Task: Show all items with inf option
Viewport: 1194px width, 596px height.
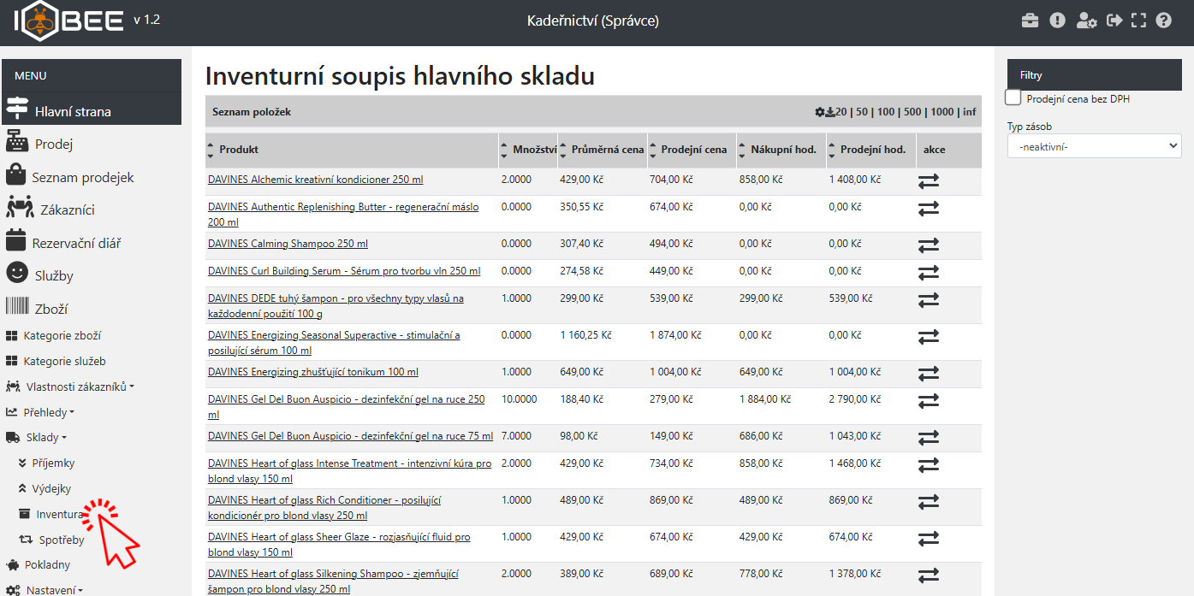Action: pos(969,112)
